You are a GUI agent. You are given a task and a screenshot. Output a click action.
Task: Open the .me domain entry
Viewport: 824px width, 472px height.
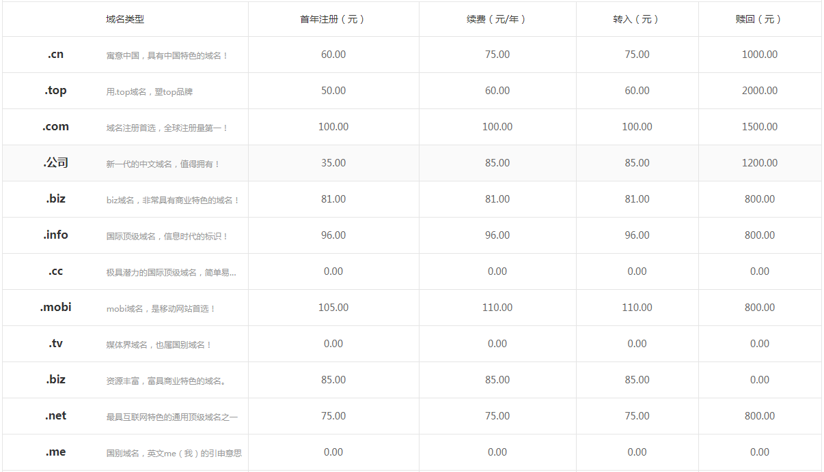[x=56, y=452]
